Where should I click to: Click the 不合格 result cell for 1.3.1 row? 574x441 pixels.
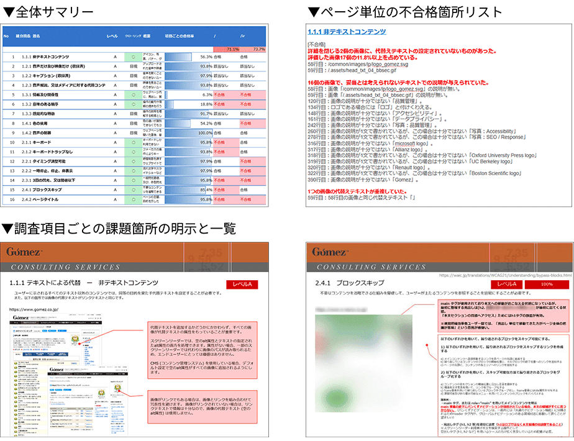[x=218, y=94]
